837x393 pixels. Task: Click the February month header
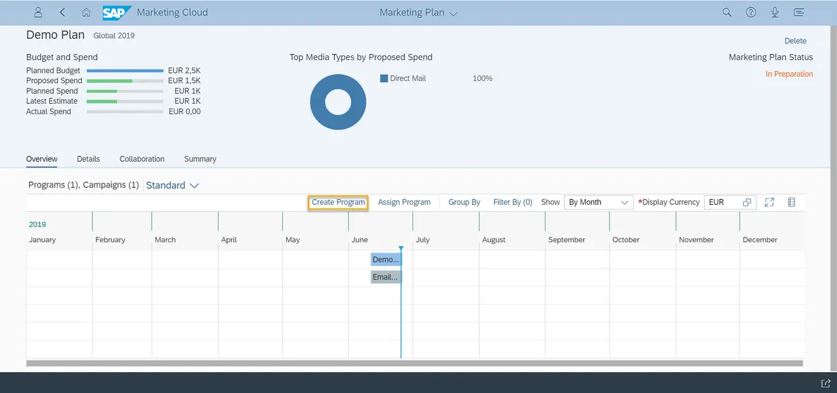[110, 240]
